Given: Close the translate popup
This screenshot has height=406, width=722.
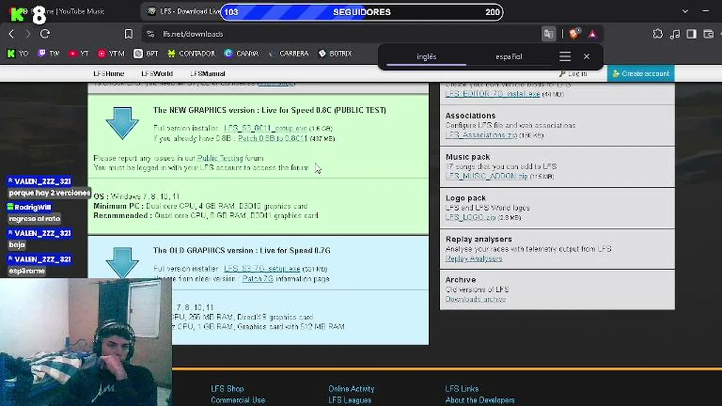Looking at the screenshot, I should pyautogui.click(x=587, y=56).
